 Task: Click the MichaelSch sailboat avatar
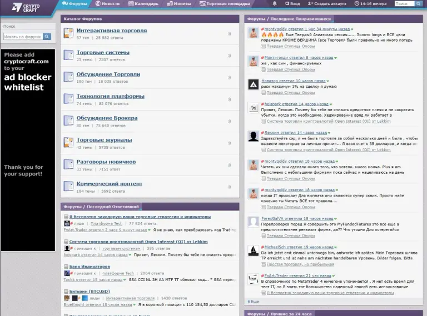point(254,250)
